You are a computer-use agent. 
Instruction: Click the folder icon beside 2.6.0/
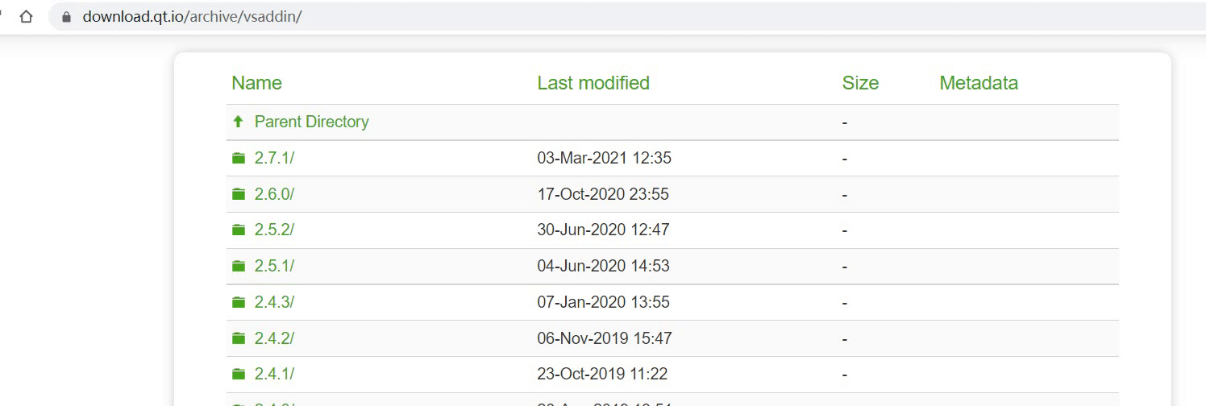click(239, 194)
